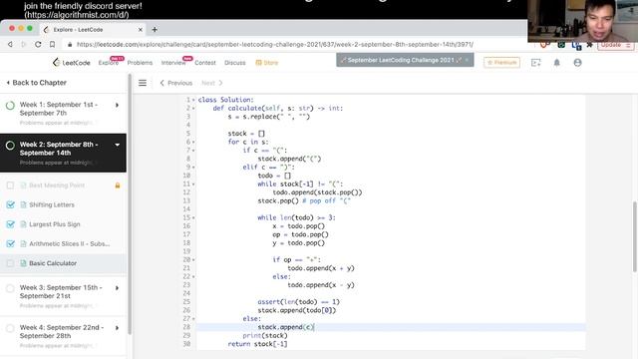Click the 'print(stack)' code line
Viewport: 638px width, 359px height.
coord(265,336)
